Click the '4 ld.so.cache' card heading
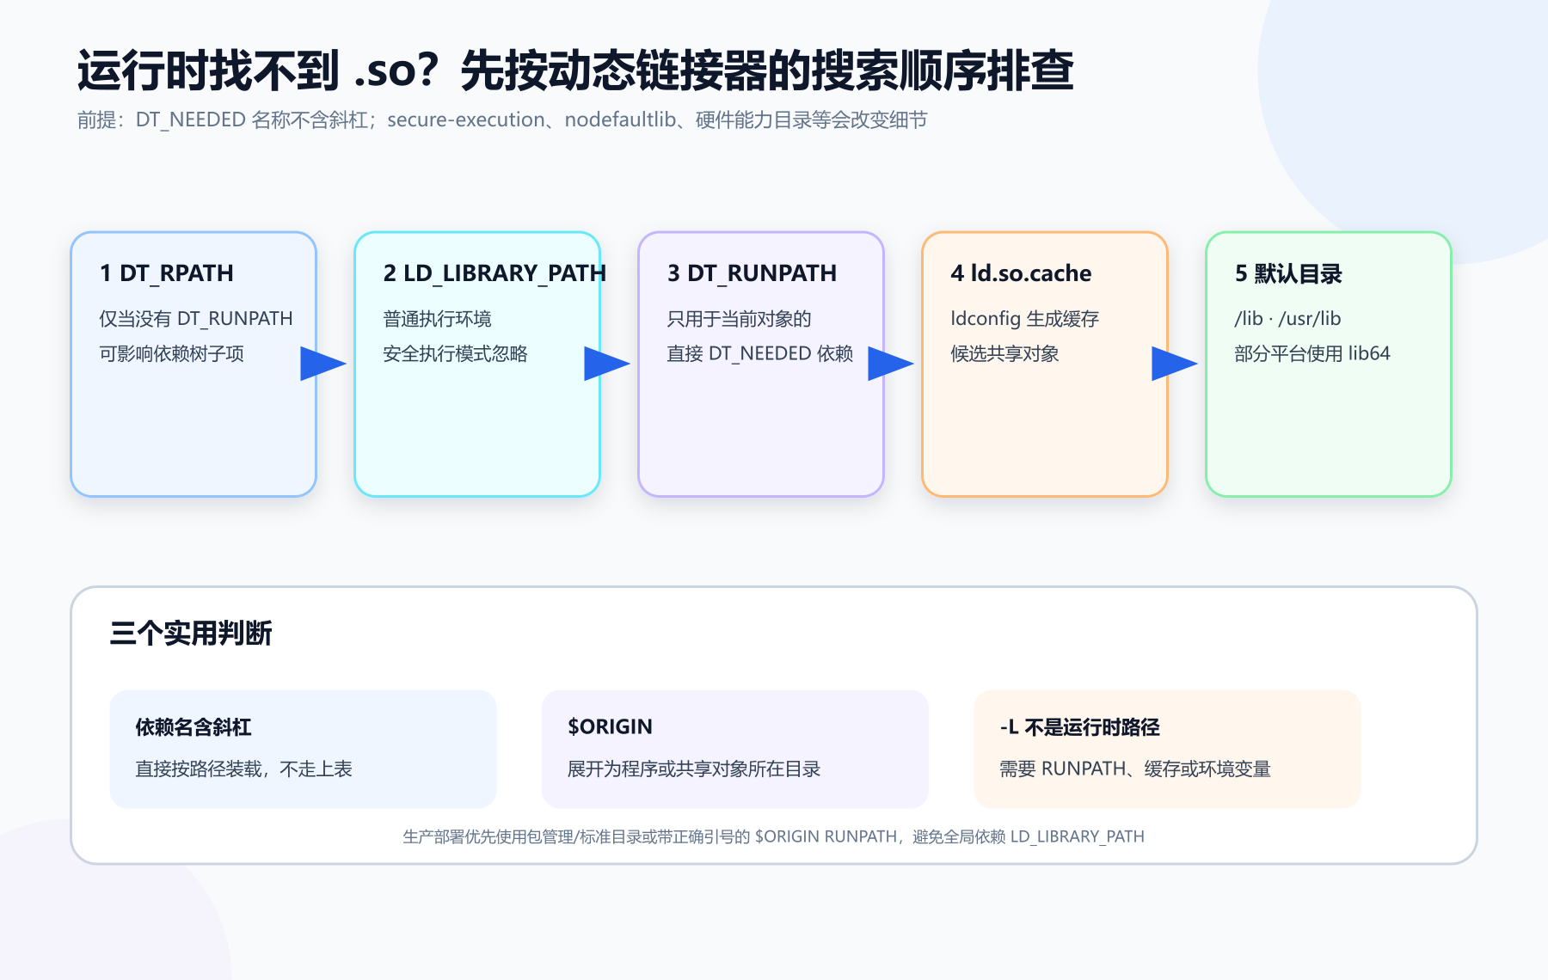This screenshot has height=980, width=1548. pyautogui.click(x=1021, y=273)
